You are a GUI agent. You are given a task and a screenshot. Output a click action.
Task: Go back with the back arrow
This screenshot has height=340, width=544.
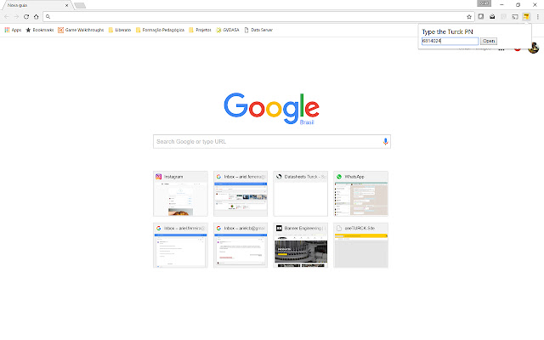tap(7, 17)
